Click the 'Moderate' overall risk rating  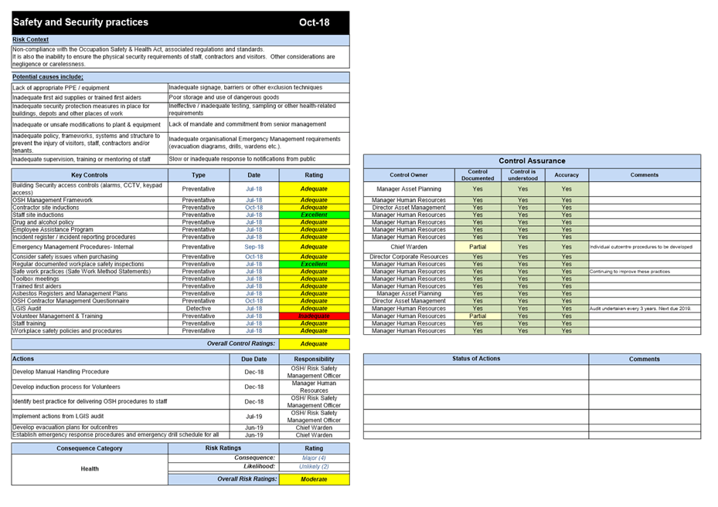[x=314, y=479]
